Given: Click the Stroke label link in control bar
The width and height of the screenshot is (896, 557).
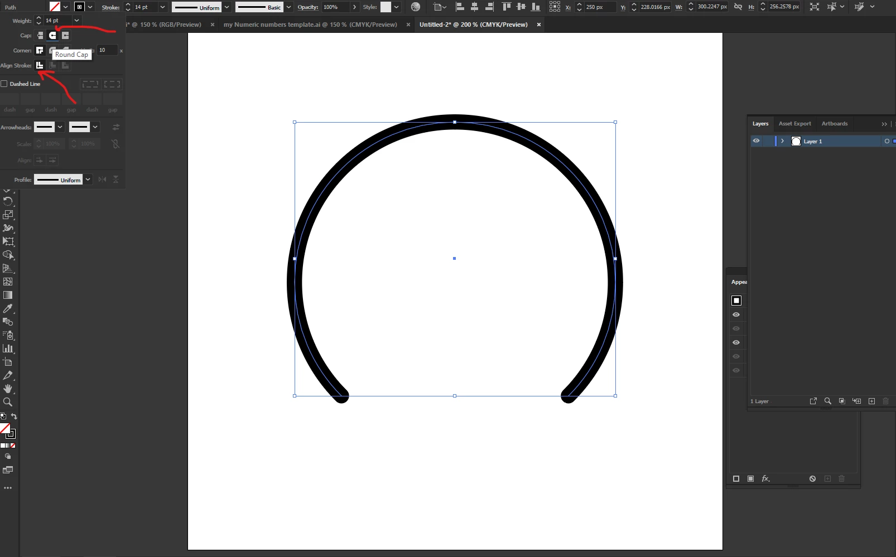Looking at the screenshot, I should click(x=110, y=7).
